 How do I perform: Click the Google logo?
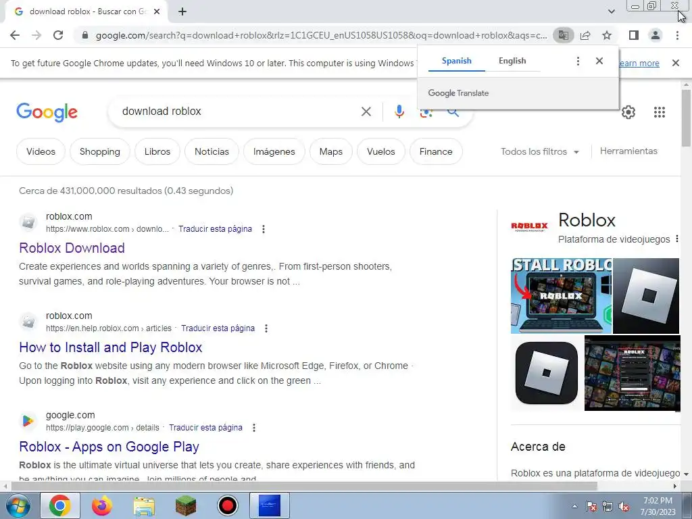tap(47, 112)
